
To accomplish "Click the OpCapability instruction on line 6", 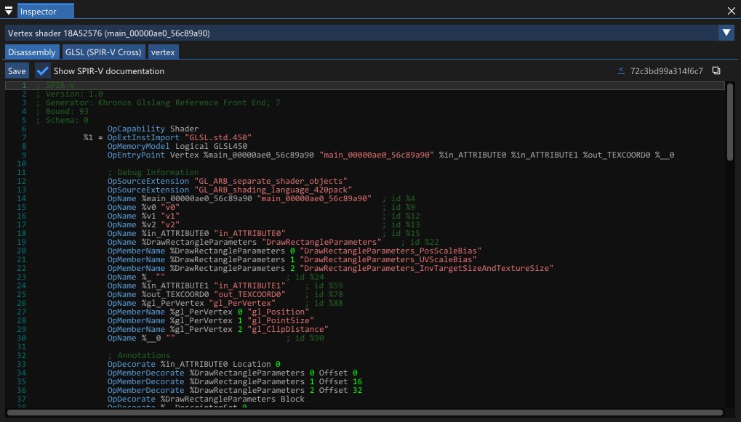I will [x=136, y=129].
